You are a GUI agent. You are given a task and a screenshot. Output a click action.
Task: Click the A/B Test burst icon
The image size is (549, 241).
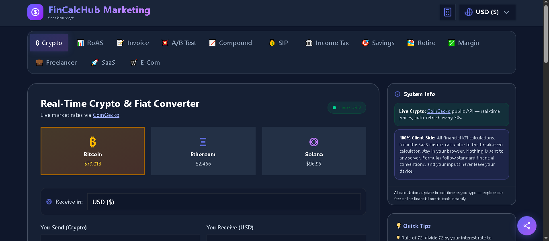pos(165,43)
